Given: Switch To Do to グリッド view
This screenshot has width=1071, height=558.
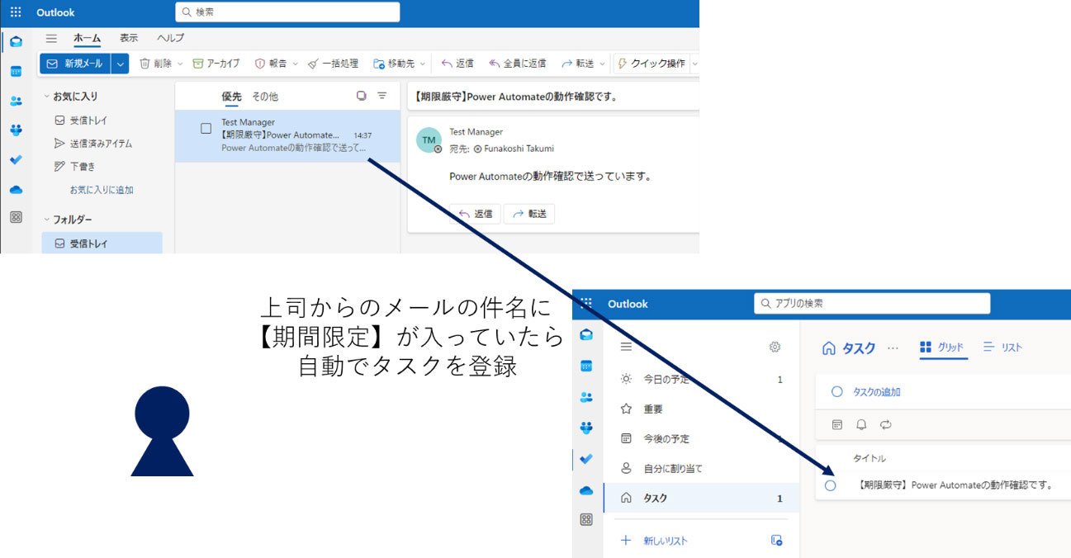Looking at the screenshot, I should click(943, 348).
